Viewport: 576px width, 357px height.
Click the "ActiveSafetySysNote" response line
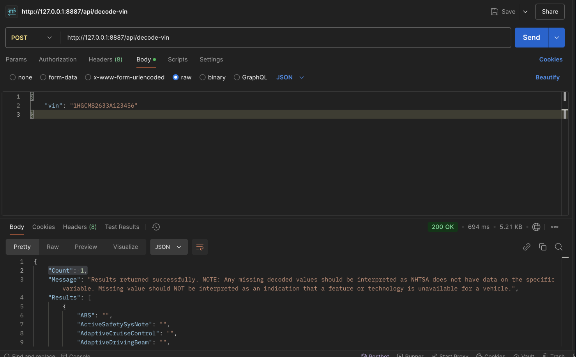[x=123, y=324]
